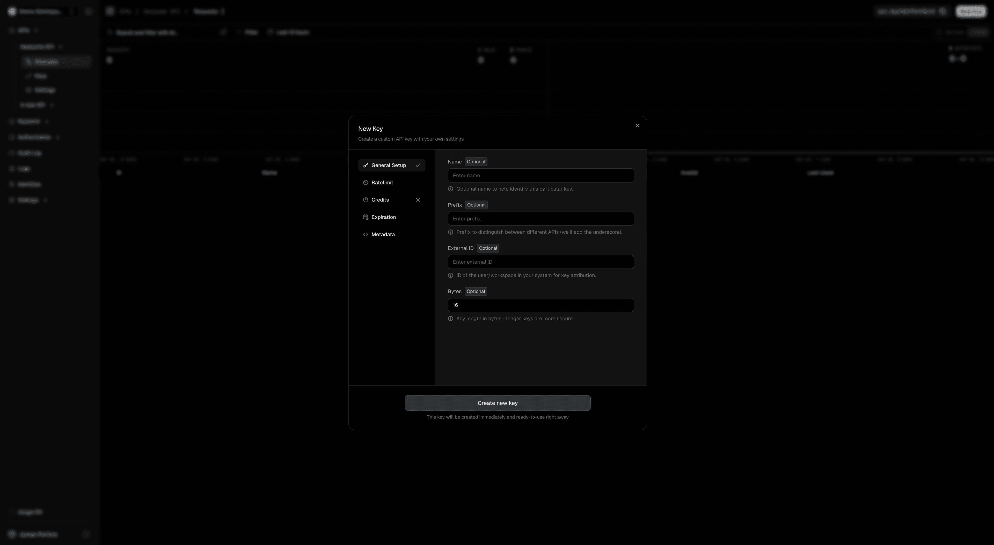
Task: Focus the Enter prefix field
Action: pos(540,219)
